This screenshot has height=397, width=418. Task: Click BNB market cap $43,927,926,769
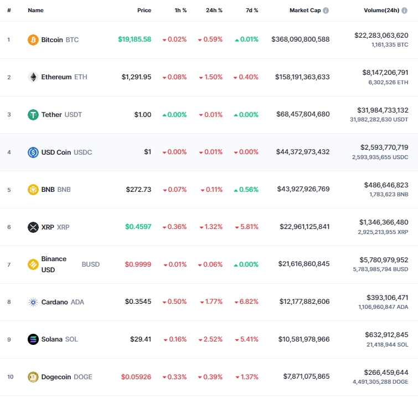coord(303,189)
